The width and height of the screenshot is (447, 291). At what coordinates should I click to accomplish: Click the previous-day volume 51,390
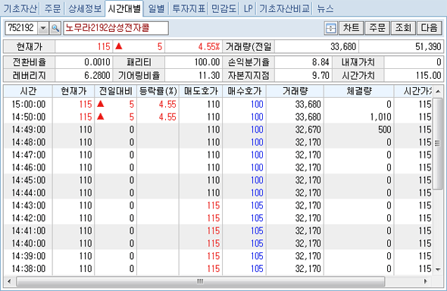point(428,47)
